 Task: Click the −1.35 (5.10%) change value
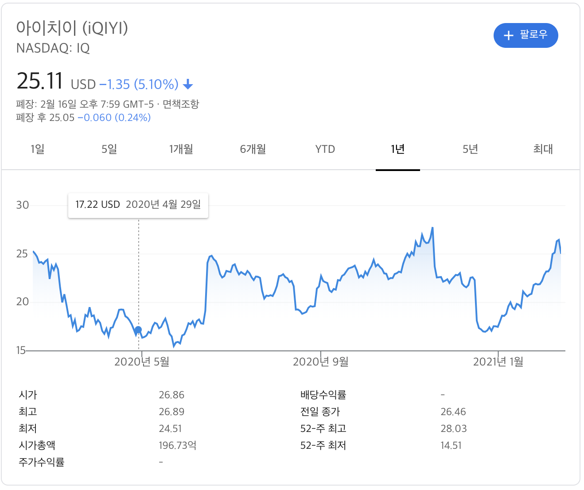pyautogui.click(x=139, y=84)
